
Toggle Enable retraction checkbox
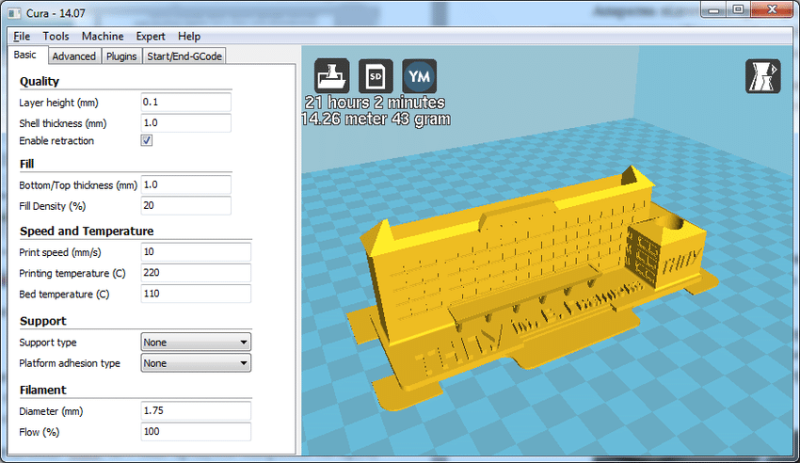[x=147, y=140]
